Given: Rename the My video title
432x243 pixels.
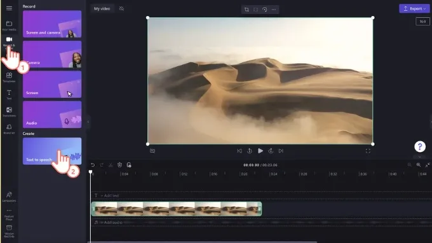Looking at the screenshot, I should click(x=102, y=8).
